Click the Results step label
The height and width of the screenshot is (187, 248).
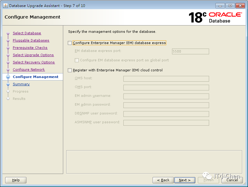pos(19,99)
